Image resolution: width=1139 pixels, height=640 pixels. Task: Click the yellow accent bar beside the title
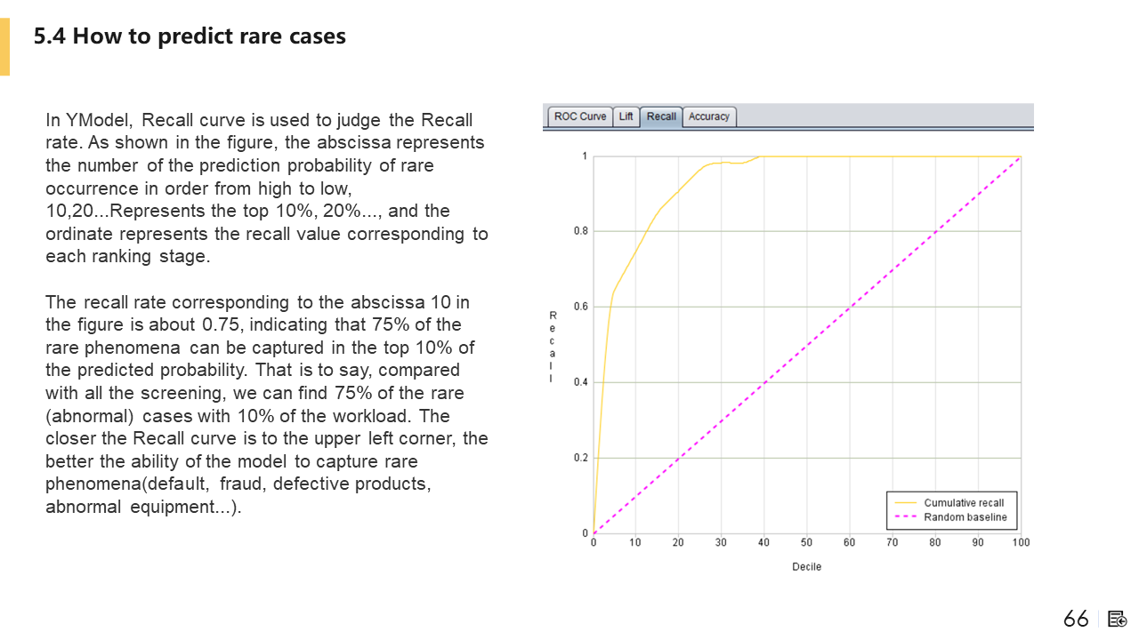[x=4, y=46]
